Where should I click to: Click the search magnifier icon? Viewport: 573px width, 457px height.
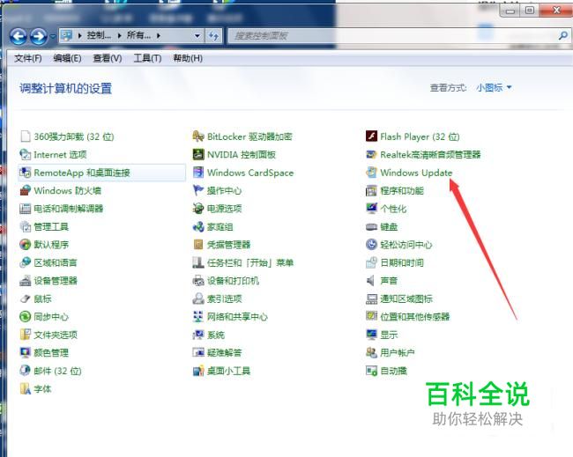tap(563, 36)
